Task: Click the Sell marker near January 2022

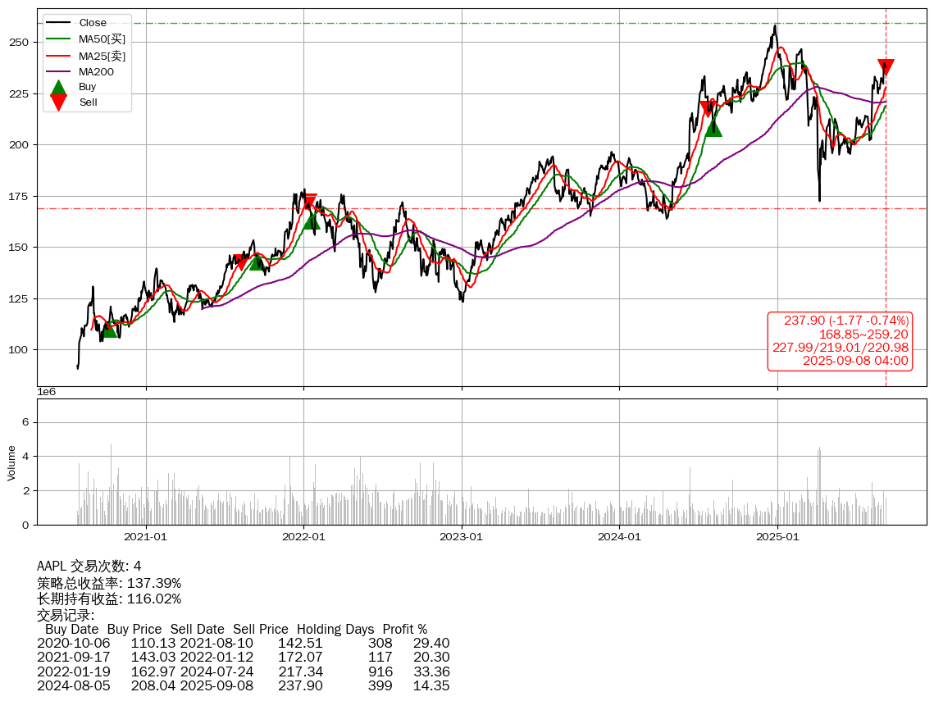Action: coord(308,202)
